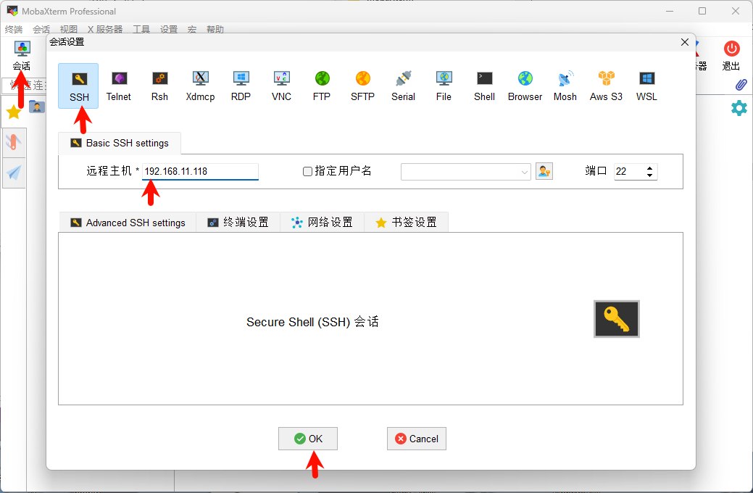Click the Secure Shell (SSH) 会话 text

point(312,322)
